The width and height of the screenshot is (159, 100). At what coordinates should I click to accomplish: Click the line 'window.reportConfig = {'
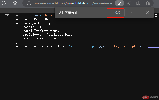[37, 23]
